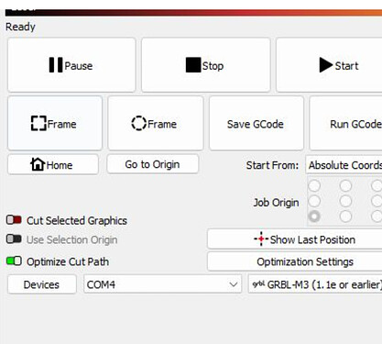This screenshot has height=344, width=382.
Task: Click the Run GCode button
Action: 346,123
